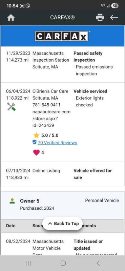Tap the verified shield badge icon
The width and height of the screenshot is (125, 271).
(x=35, y=142)
